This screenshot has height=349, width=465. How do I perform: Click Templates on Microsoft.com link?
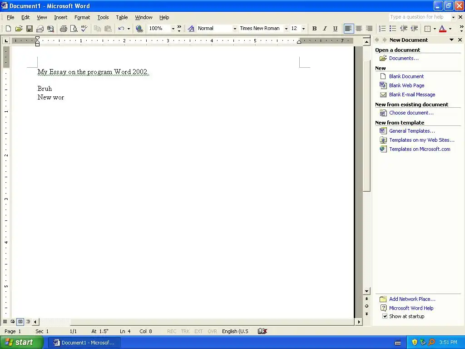(x=420, y=149)
